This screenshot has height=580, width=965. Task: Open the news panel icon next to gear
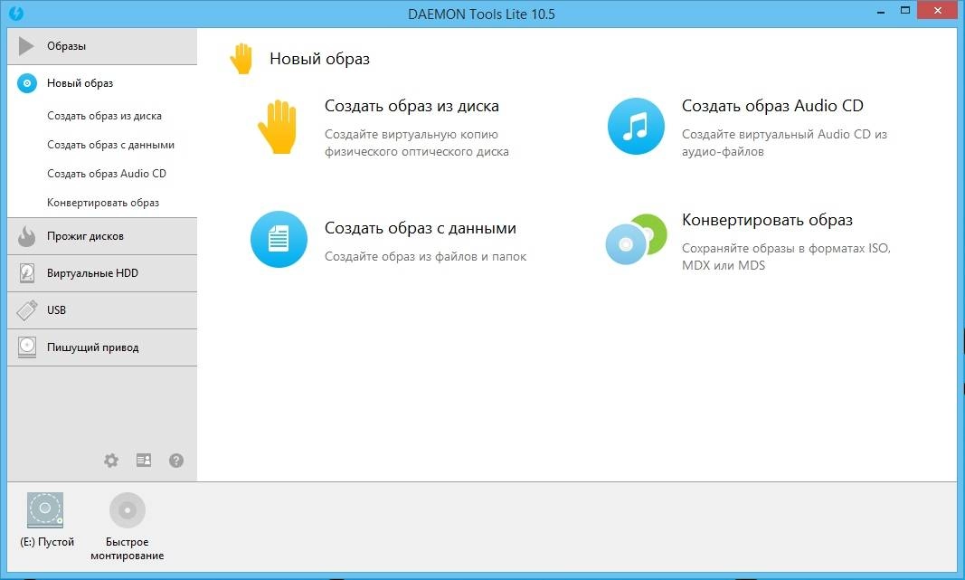(x=144, y=460)
